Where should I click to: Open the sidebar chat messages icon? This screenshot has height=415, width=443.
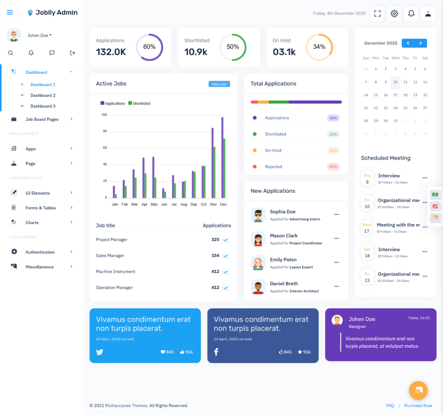tap(52, 53)
